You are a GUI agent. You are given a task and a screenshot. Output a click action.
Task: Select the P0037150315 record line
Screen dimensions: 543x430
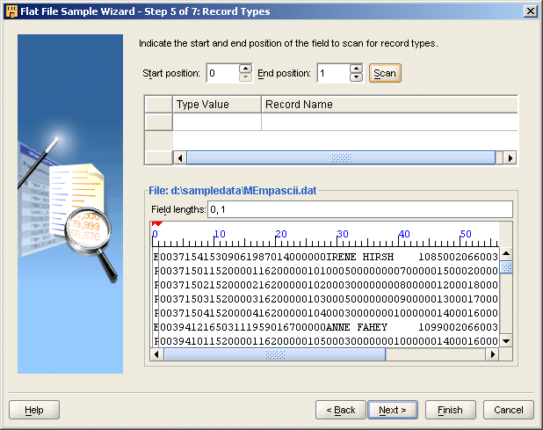point(325,299)
